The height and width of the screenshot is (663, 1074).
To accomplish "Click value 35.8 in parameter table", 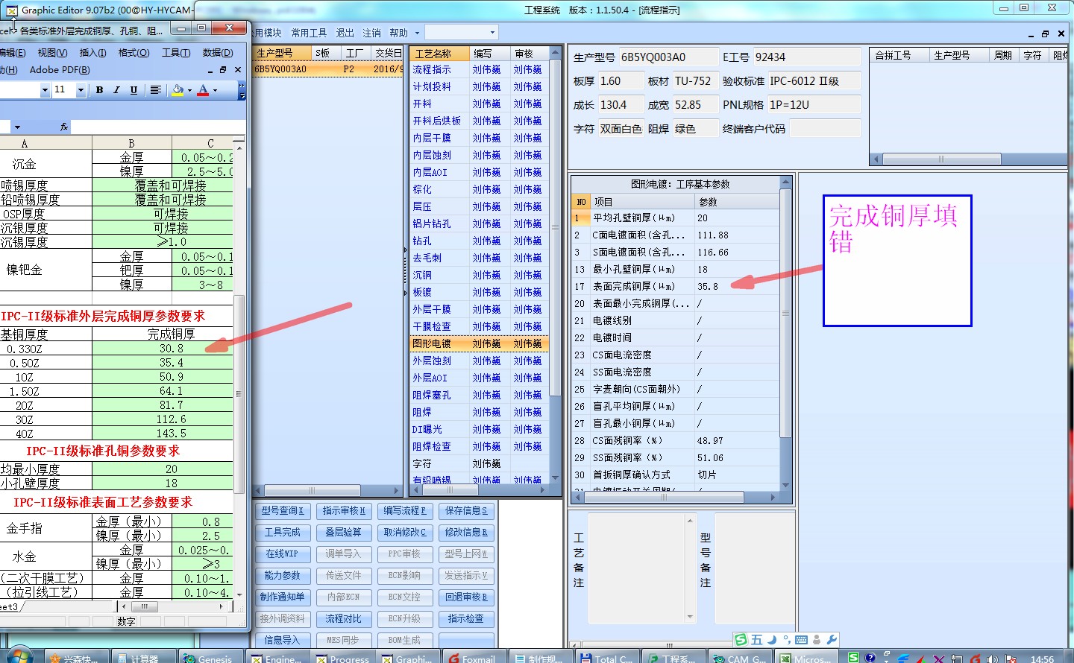I will 708,286.
